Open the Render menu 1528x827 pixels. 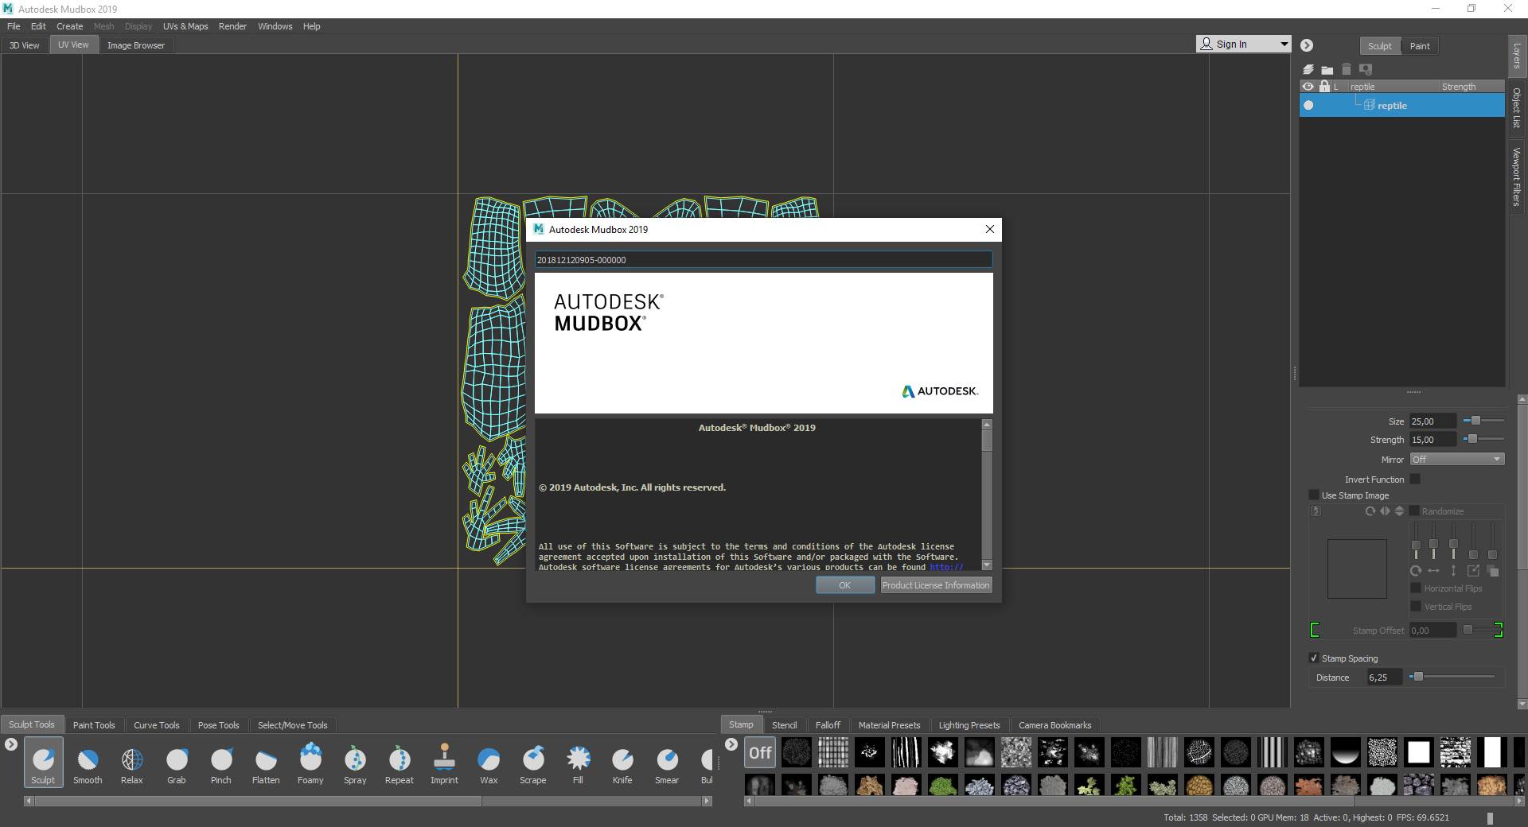tap(232, 26)
